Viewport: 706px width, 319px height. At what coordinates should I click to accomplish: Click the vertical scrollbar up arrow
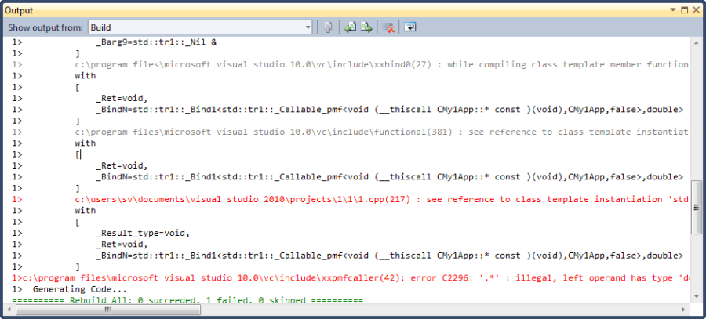click(696, 42)
